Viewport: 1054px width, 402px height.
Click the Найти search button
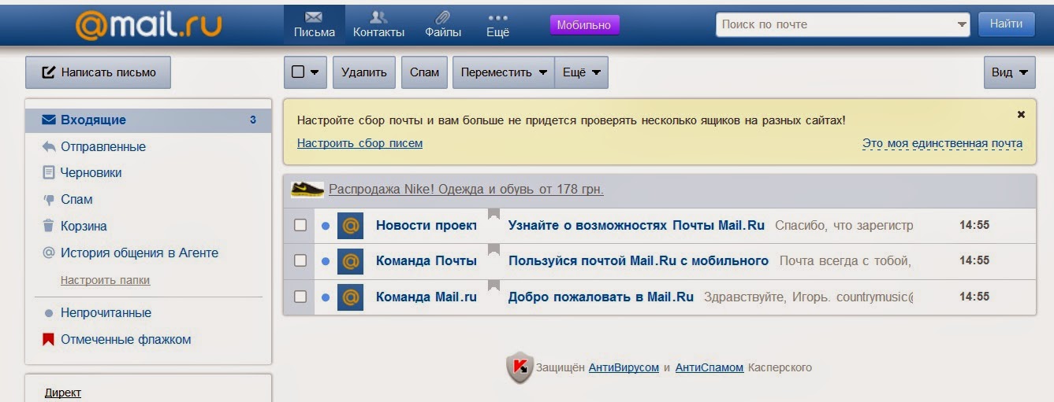coord(1006,24)
